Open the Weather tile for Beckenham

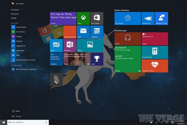56,59
